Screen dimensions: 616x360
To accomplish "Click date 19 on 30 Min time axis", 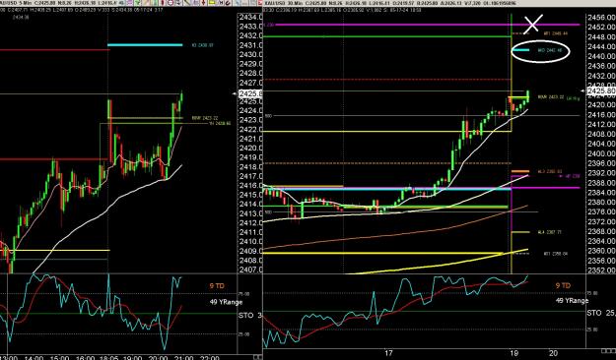I will (x=513, y=353).
